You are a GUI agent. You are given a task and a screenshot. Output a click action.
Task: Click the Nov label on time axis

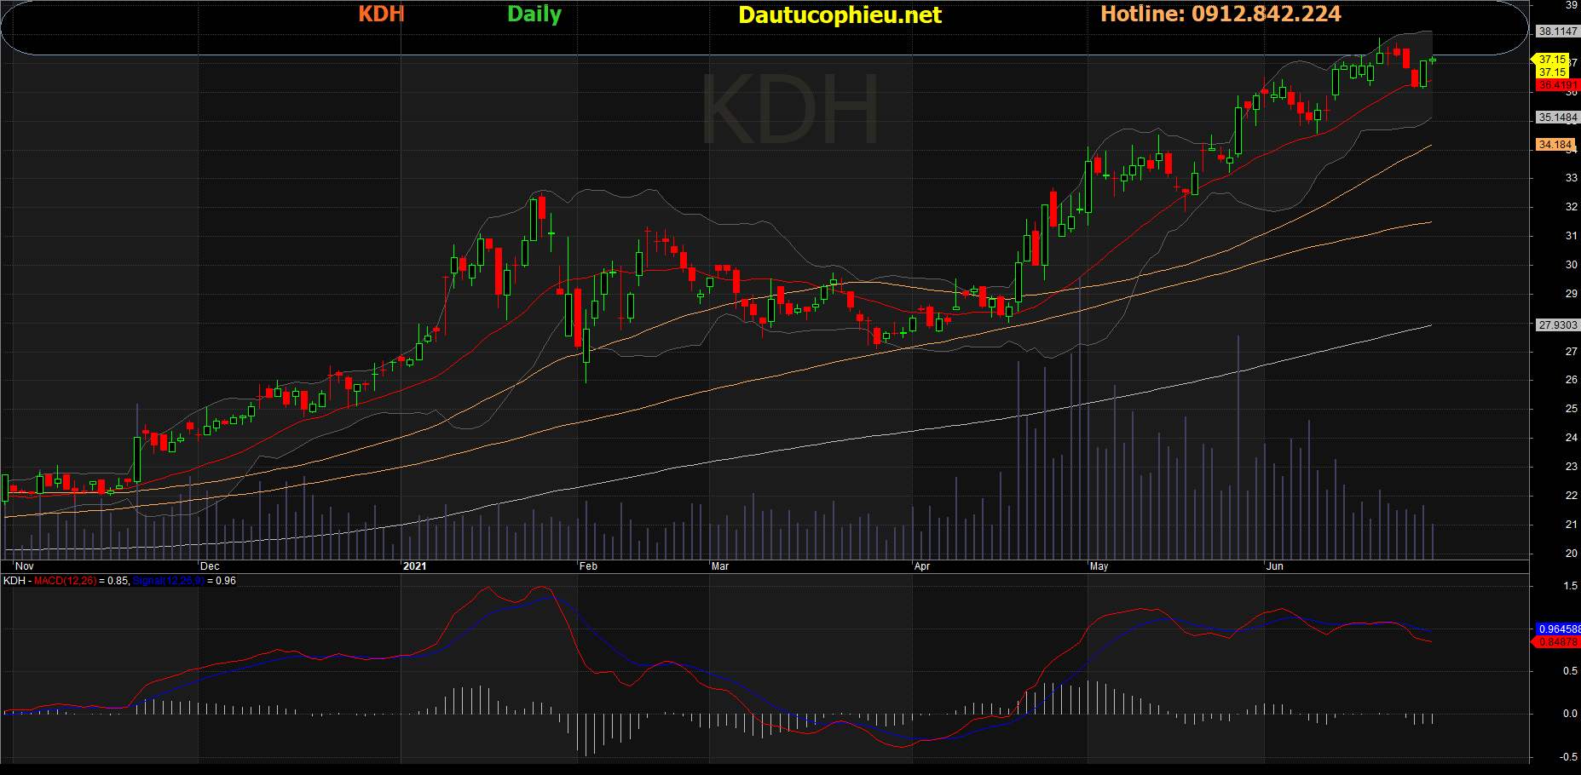(25, 566)
